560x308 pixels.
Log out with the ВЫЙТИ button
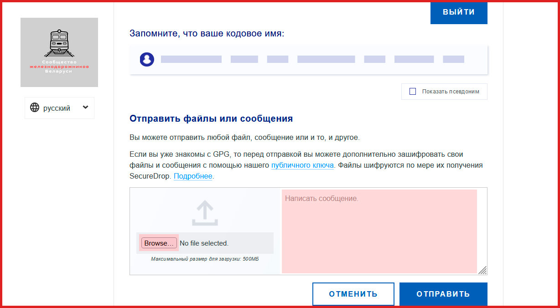pyautogui.click(x=459, y=12)
